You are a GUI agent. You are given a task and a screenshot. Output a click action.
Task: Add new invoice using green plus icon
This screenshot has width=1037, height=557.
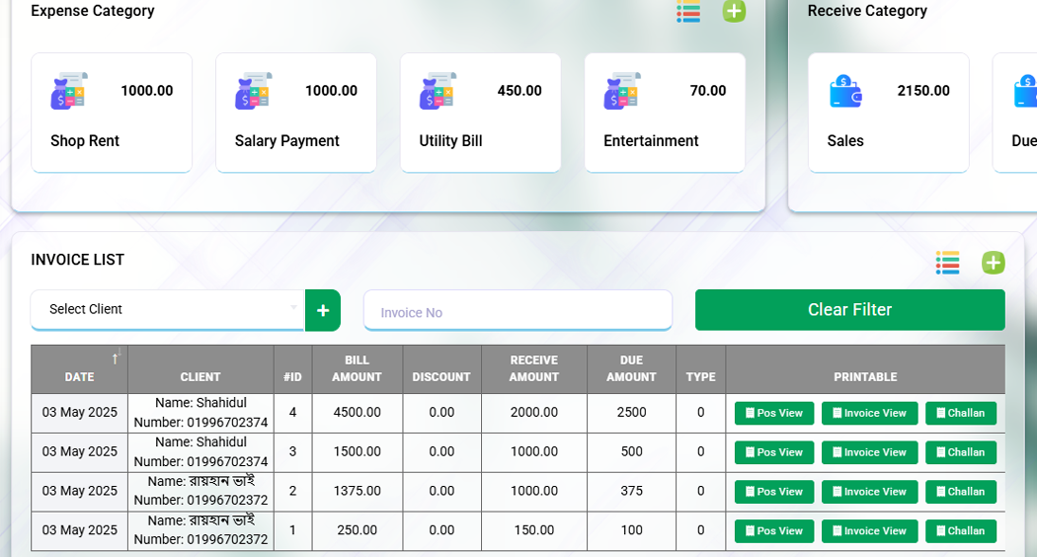(993, 263)
